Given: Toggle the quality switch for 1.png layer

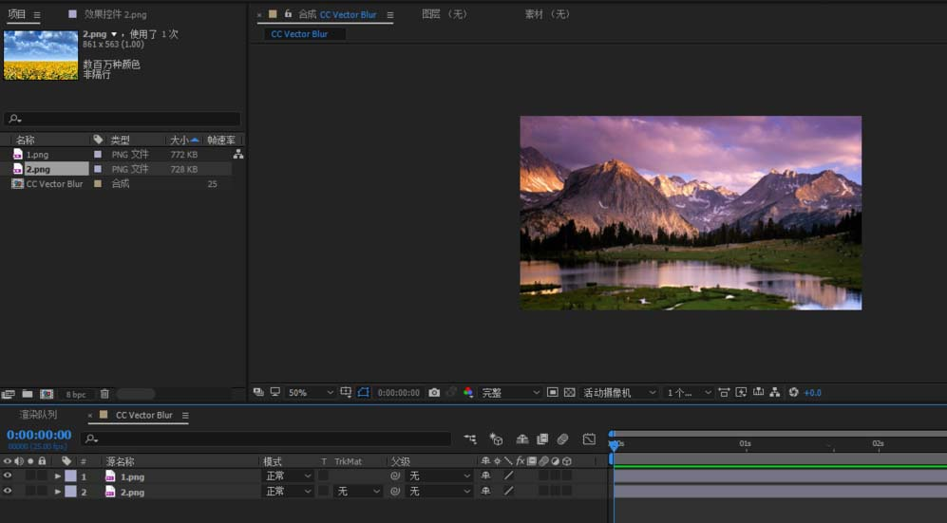Looking at the screenshot, I should 508,476.
